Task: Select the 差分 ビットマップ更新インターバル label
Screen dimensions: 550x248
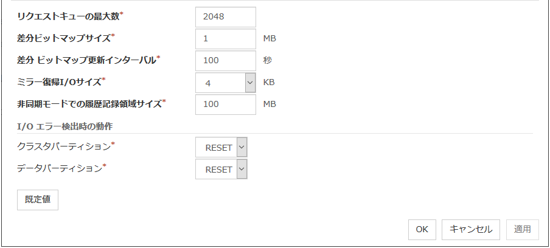Action: [87, 60]
